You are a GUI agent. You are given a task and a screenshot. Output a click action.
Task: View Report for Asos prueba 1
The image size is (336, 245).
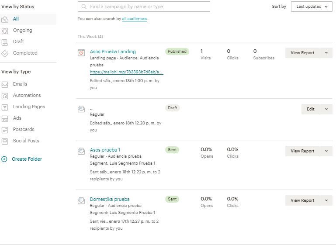click(302, 151)
